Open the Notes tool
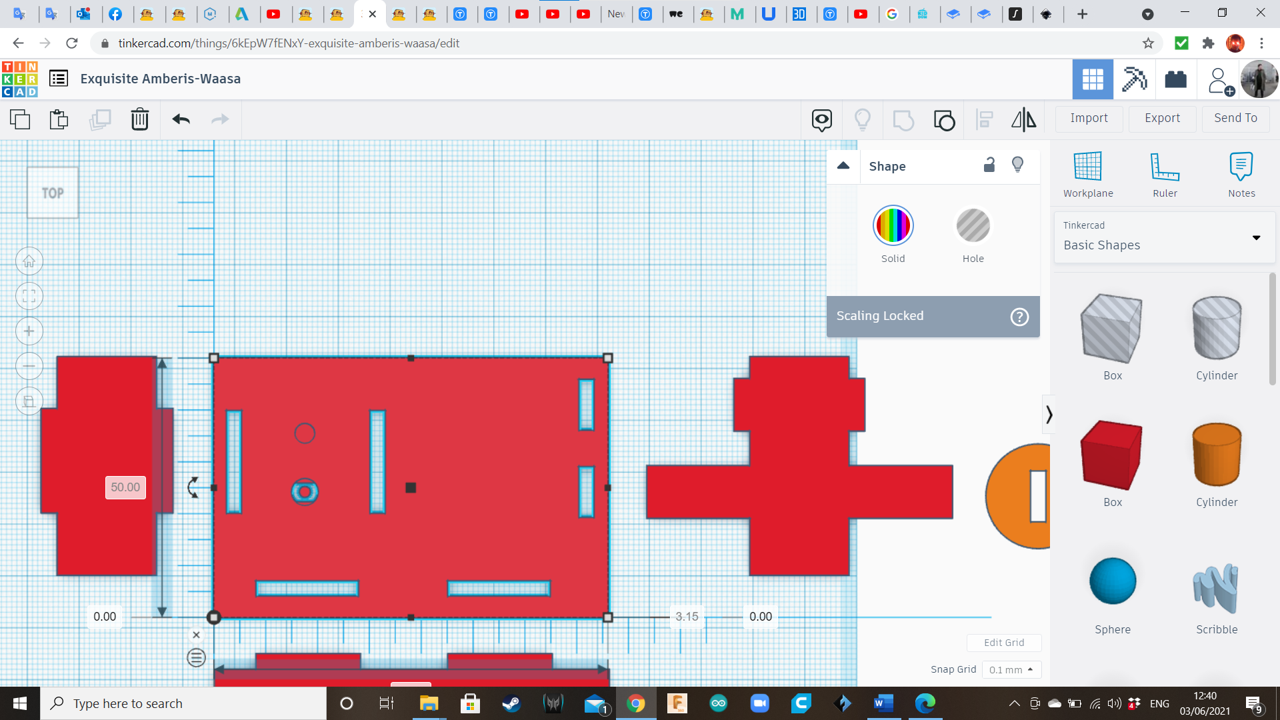Viewport: 1280px width, 720px height. pyautogui.click(x=1241, y=173)
